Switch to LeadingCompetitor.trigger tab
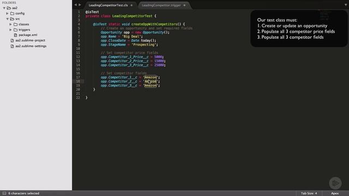Screen dimensions: 349x196 pyautogui.click(x=161, y=5)
